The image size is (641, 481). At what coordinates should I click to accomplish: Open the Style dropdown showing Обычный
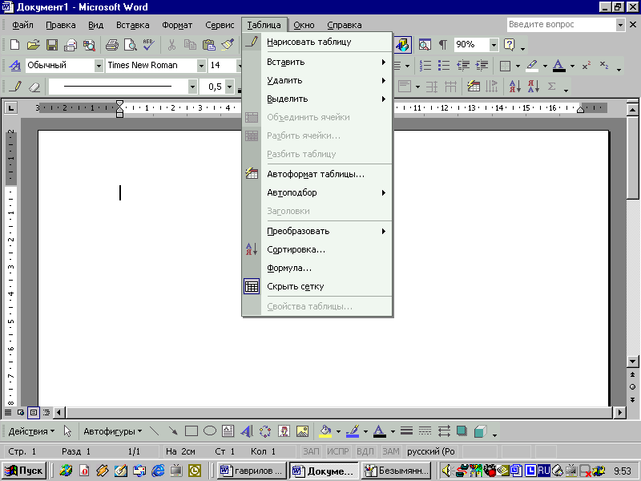point(99,66)
